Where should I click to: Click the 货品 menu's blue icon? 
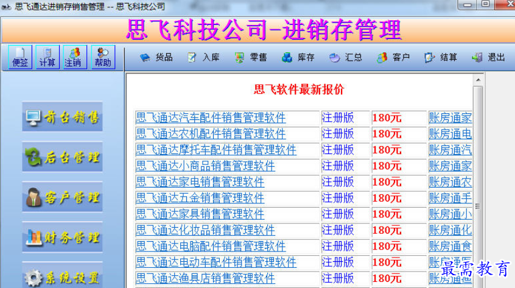tap(145, 58)
